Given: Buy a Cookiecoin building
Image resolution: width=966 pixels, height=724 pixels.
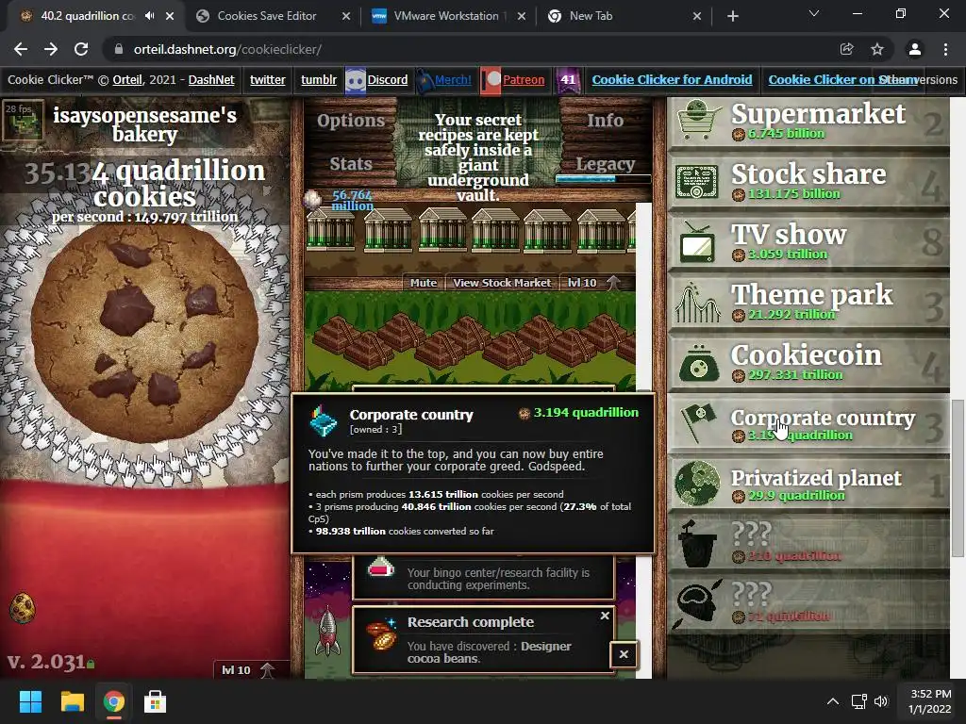Looking at the screenshot, I should tap(808, 363).
